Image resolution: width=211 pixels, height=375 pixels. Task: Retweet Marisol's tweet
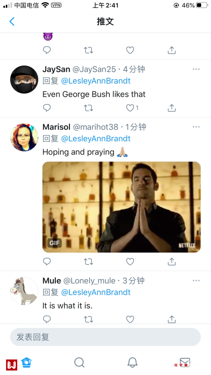(x=88, y=262)
